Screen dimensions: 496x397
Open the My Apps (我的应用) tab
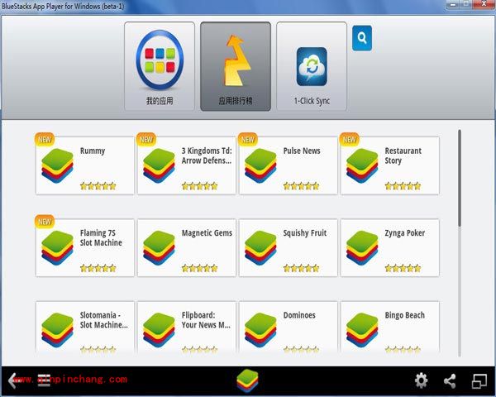click(x=160, y=66)
